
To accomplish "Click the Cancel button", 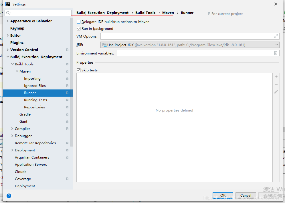I will pos(246,195).
